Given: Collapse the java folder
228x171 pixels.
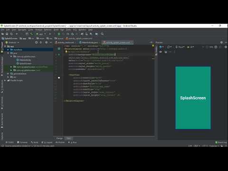Looking at the screenshot, I should pyautogui.click(x=8, y=53).
